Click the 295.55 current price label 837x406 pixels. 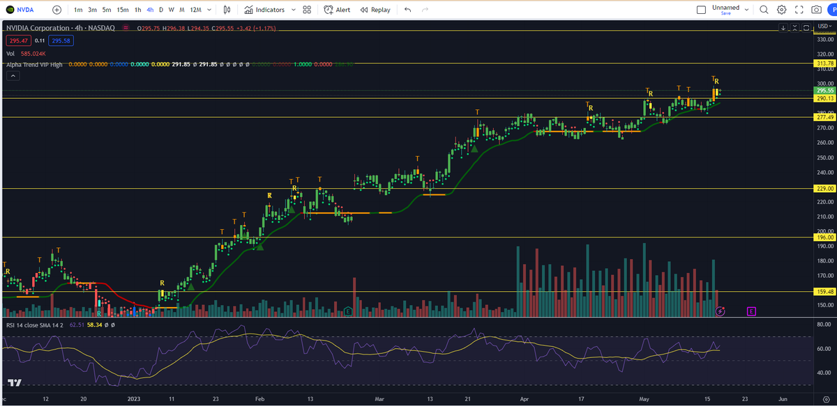point(825,91)
